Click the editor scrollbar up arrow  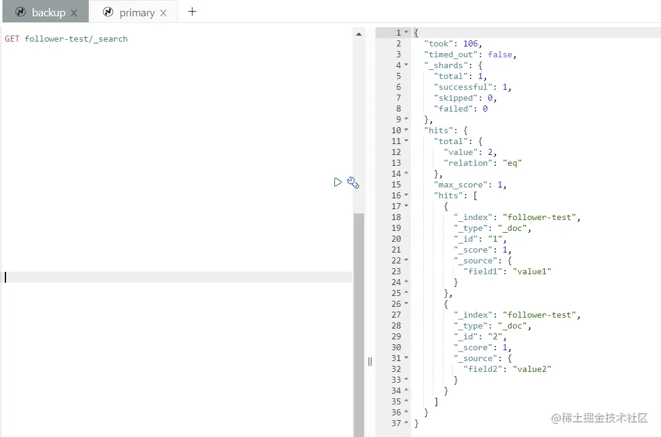coord(359,34)
